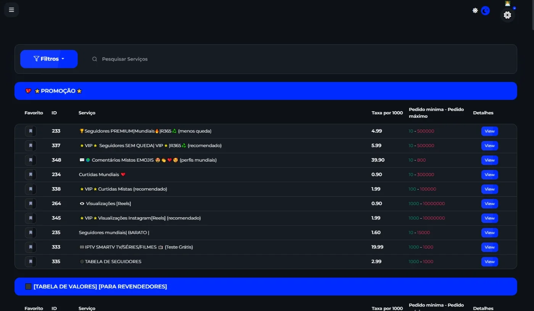Collapse the PROMOÇÃO category header
The height and width of the screenshot is (311, 534).
tap(265, 91)
